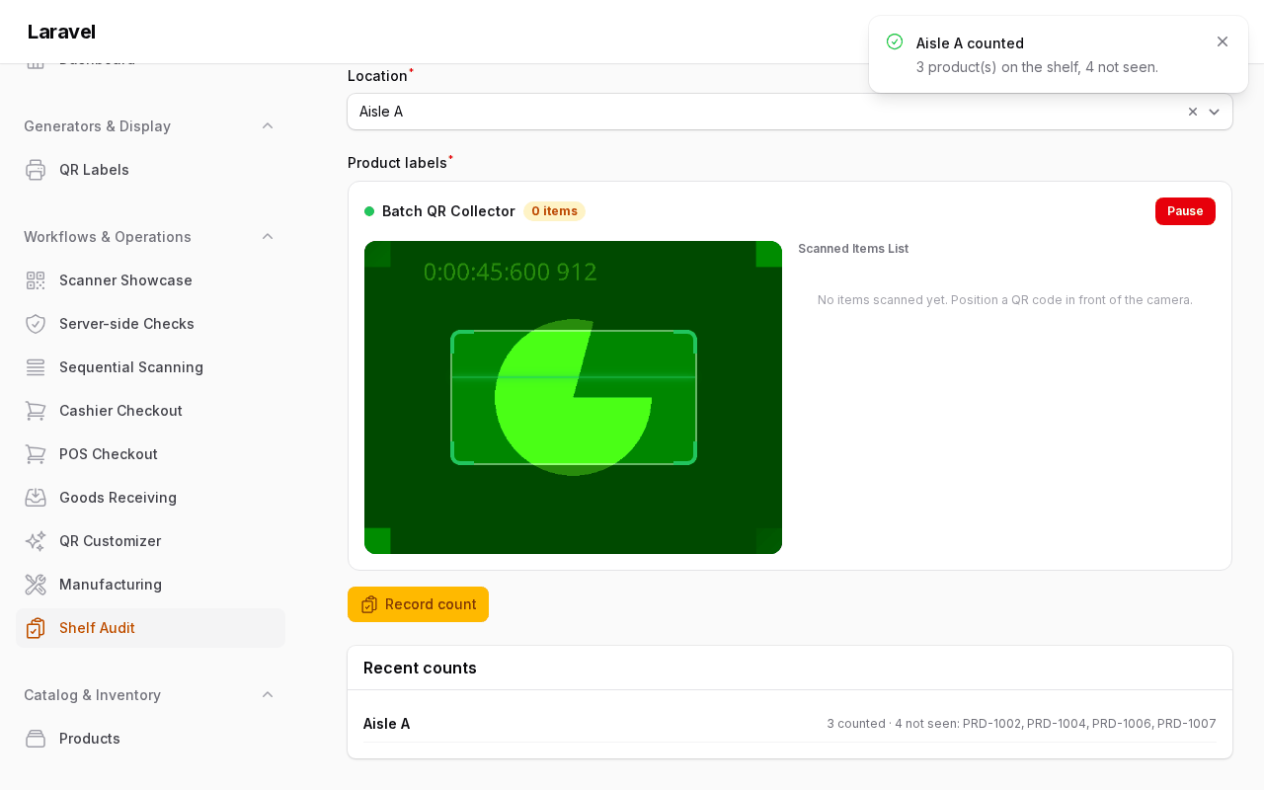1264x790 pixels.
Task: Open the Location dropdown chevron
Action: (x=1215, y=112)
